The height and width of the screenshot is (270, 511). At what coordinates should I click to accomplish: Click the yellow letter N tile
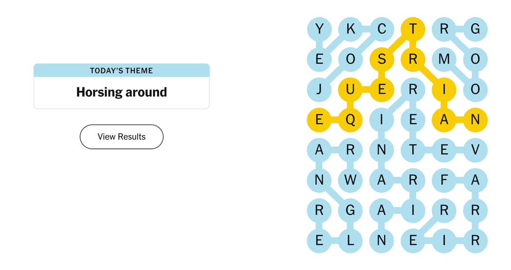pos(475,120)
